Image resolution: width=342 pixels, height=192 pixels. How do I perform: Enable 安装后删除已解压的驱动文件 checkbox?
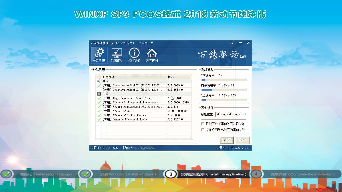point(203,130)
